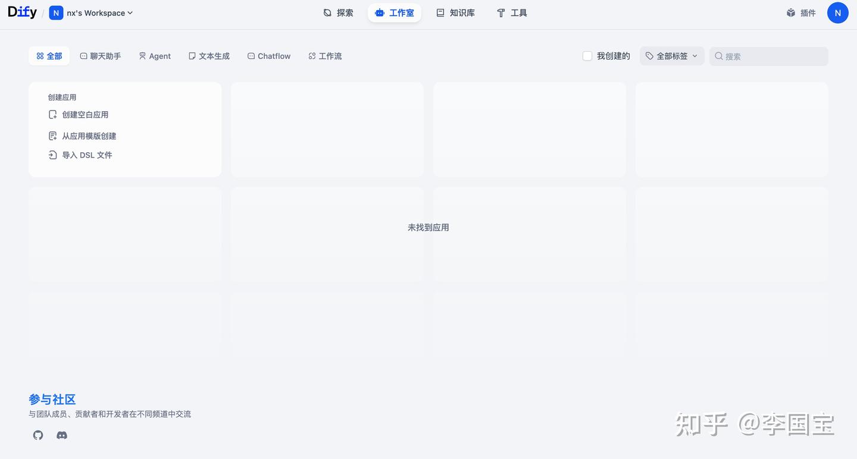Filter apps by Chatflow
This screenshot has height=459, width=857.
pos(269,56)
